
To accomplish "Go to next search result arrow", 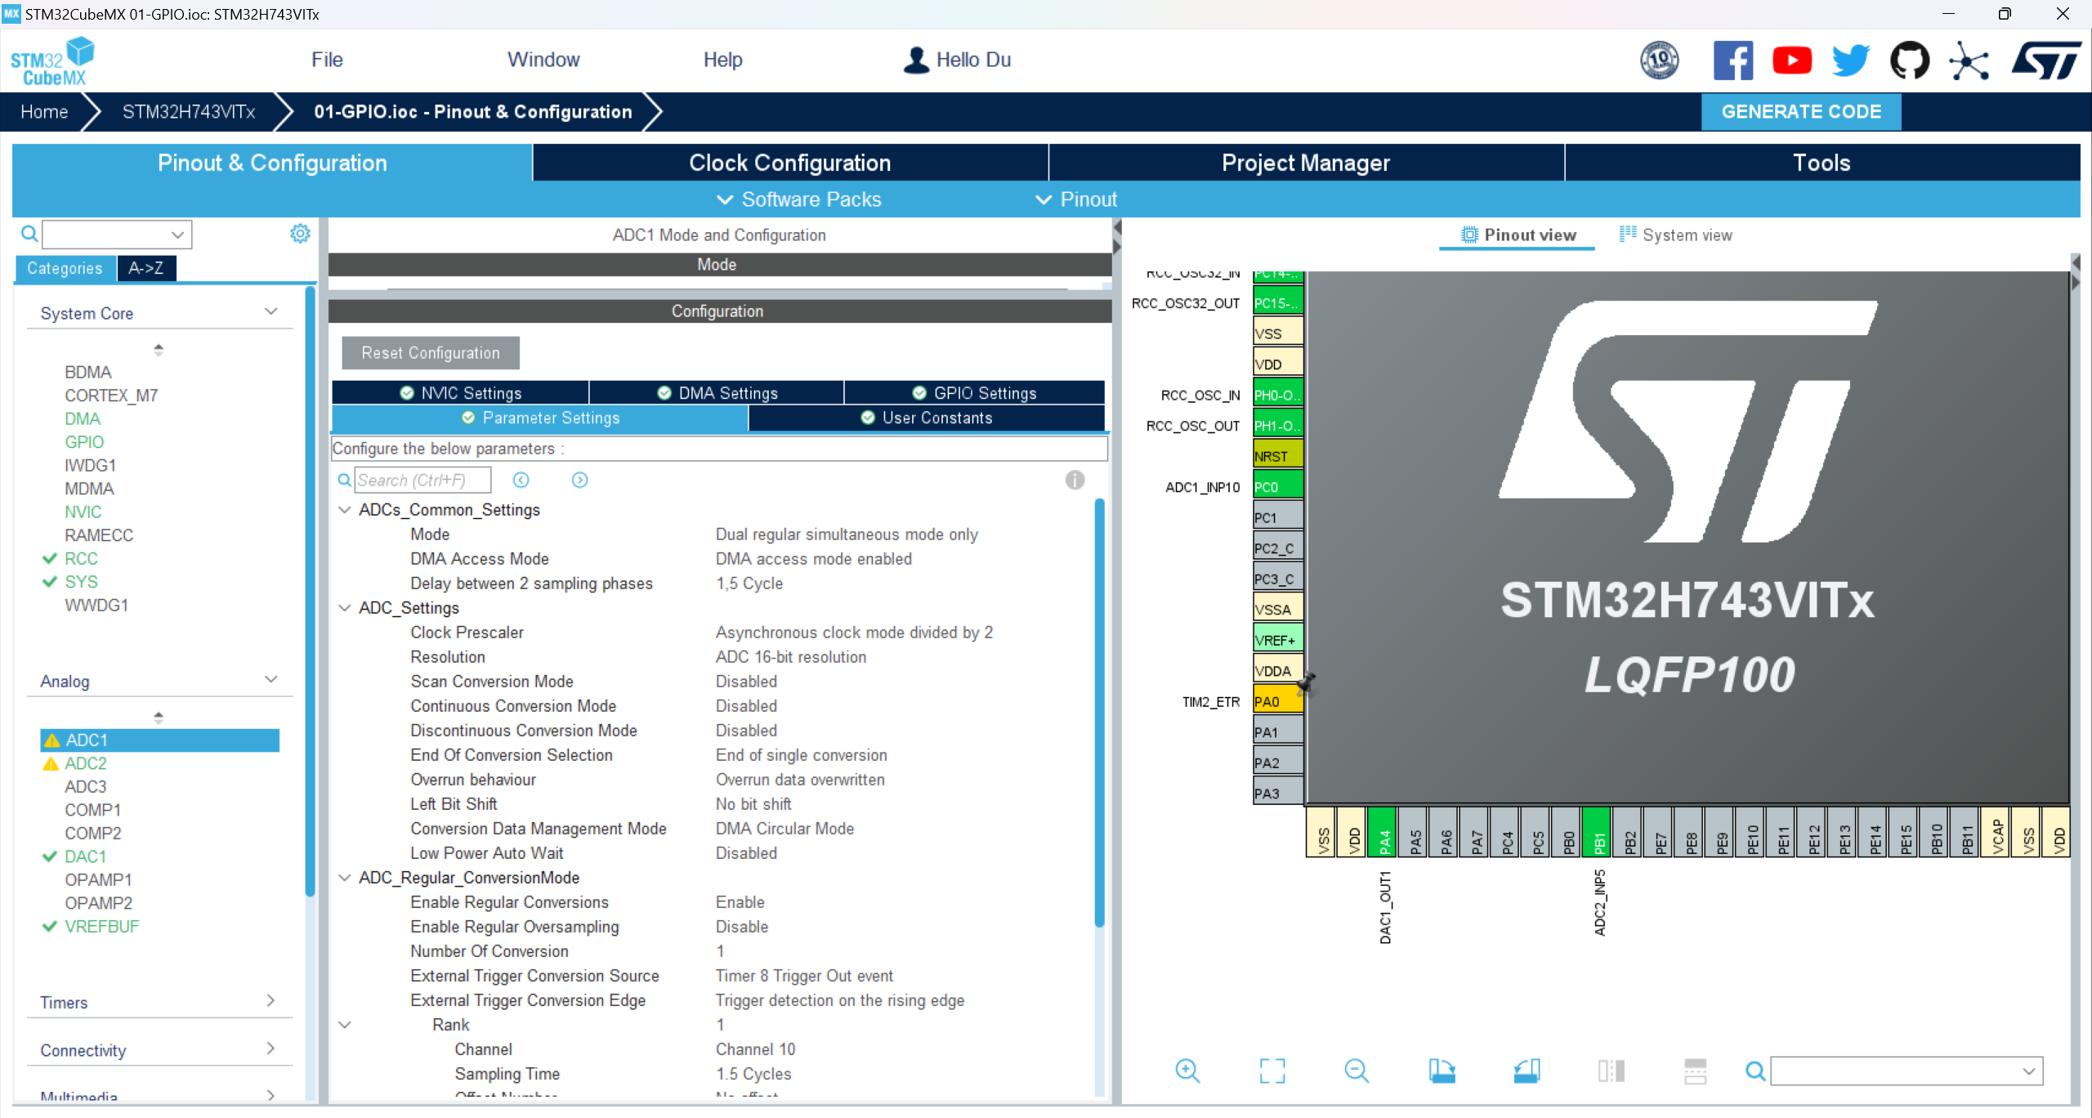I will (x=579, y=481).
